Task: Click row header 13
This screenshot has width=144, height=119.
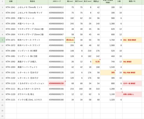Action: [3, 62]
